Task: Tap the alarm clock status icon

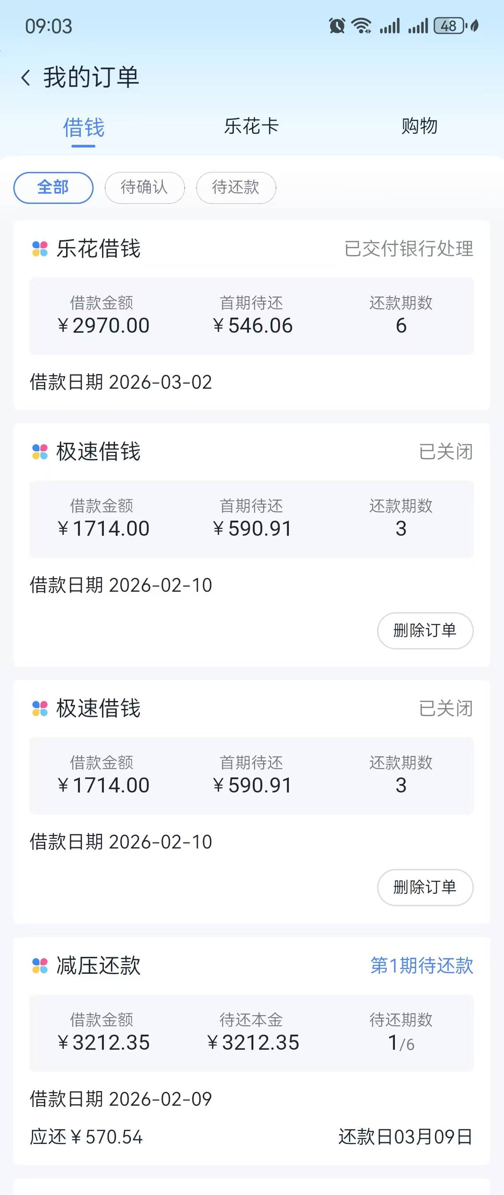Action: tap(337, 26)
